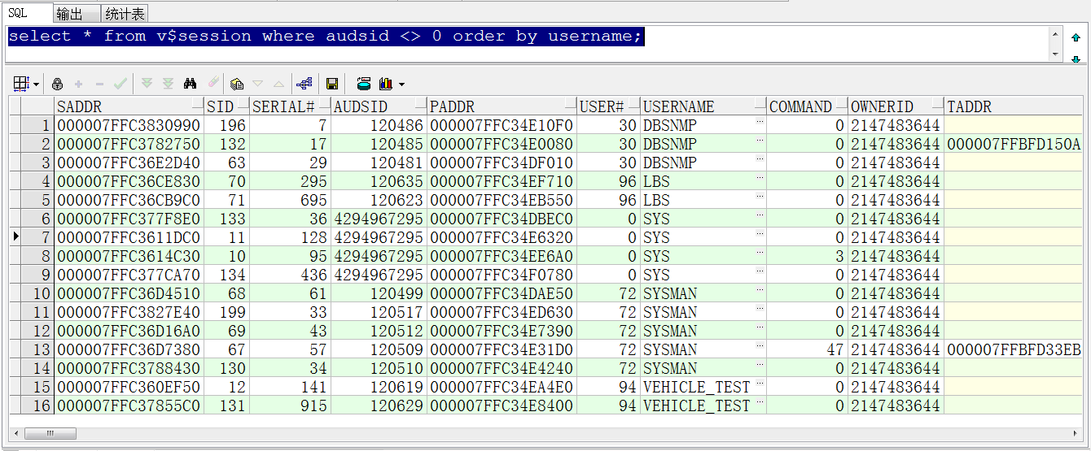Click the SADDR cell 000007FFC3830990
This screenshot has height=451, width=1091.
(x=129, y=125)
